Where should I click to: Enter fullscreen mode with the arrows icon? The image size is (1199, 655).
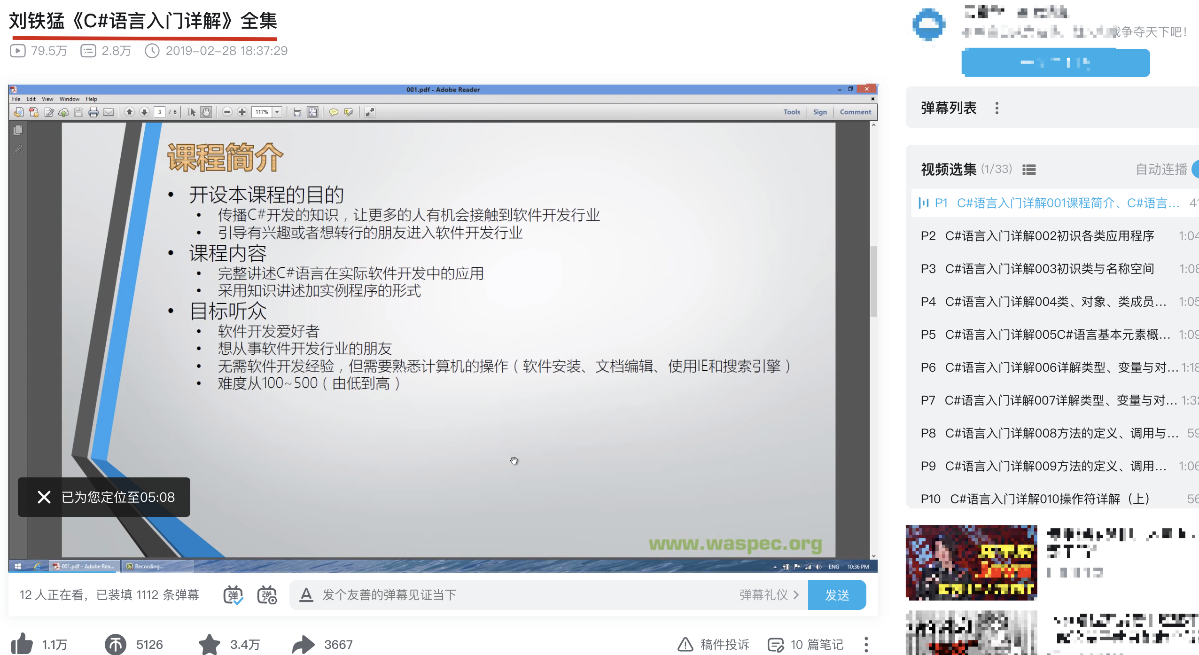pos(370,112)
